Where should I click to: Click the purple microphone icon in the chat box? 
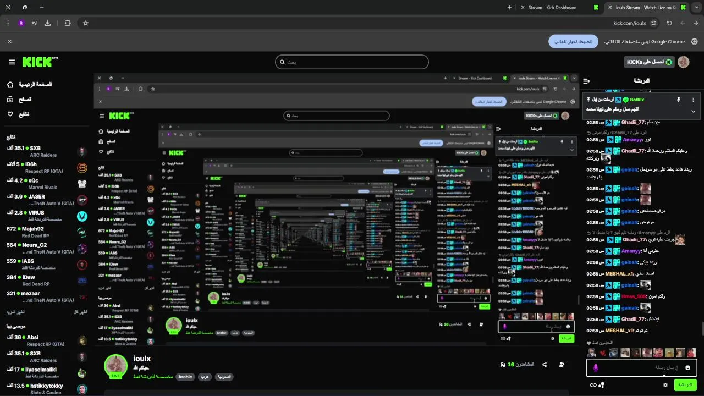point(595,367)
